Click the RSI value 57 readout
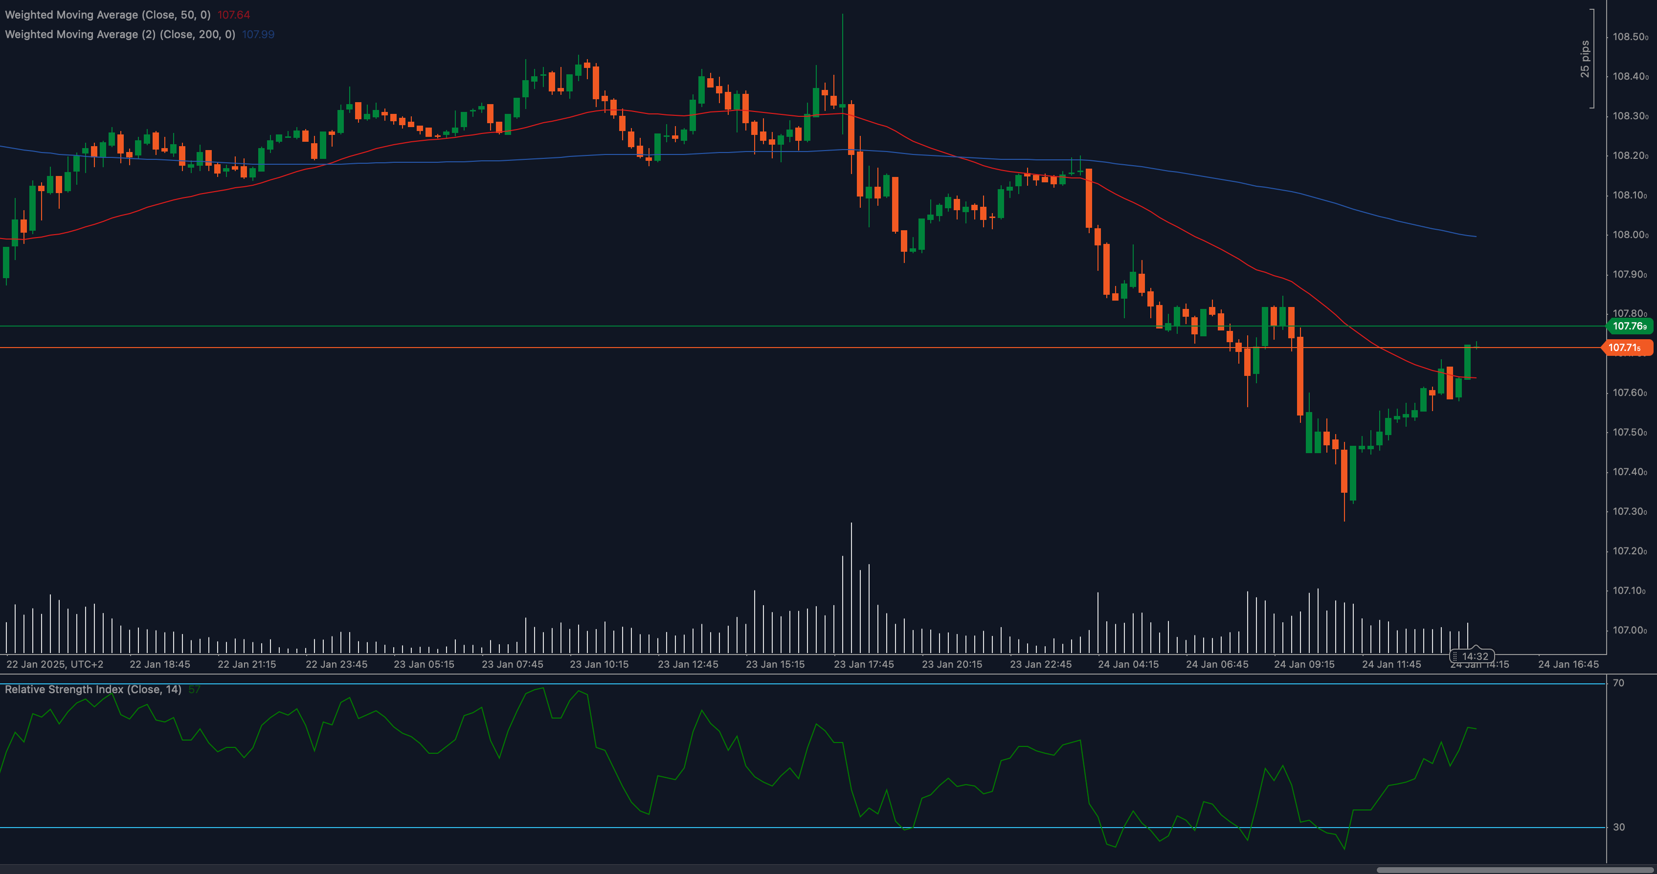The height and width of the screenshot is (874, 1657). click(194, 689)
